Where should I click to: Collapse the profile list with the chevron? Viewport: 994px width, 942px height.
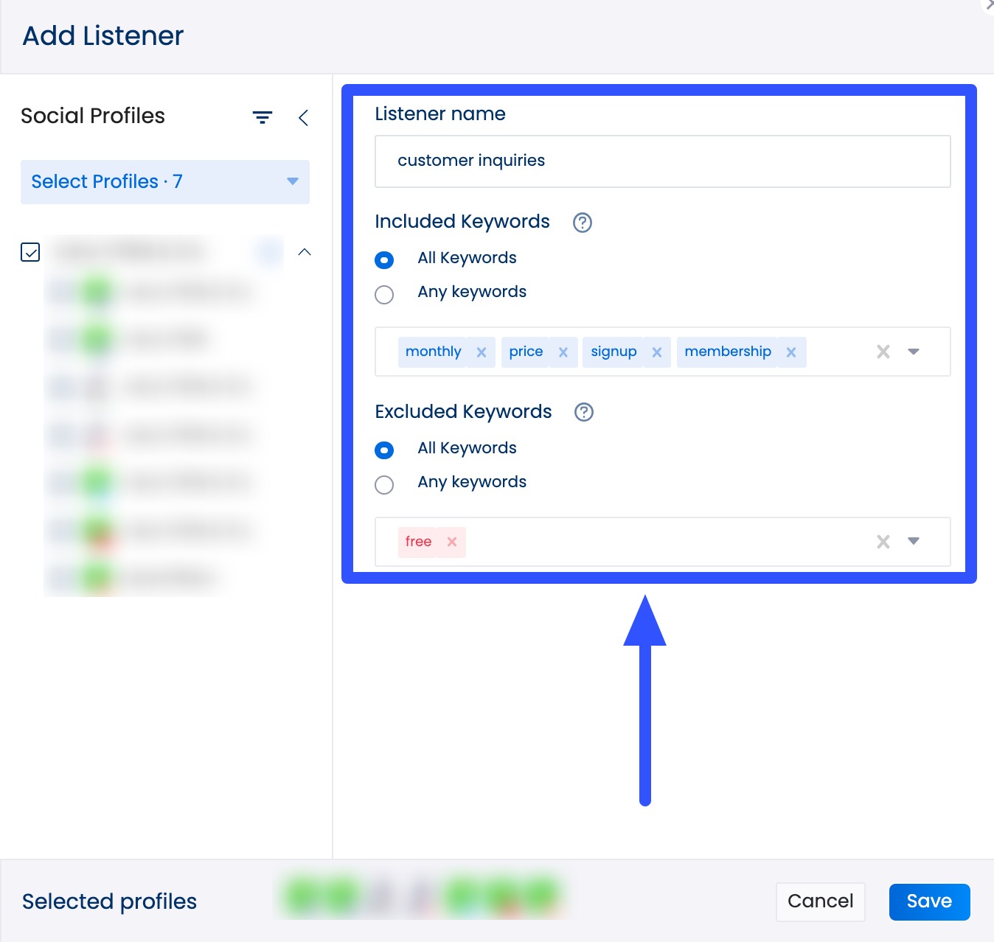pyautogui.click(x=305, y=252)
